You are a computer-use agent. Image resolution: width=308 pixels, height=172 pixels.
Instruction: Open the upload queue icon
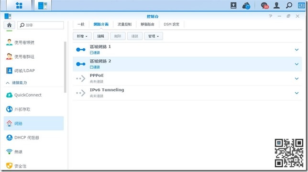233,5
